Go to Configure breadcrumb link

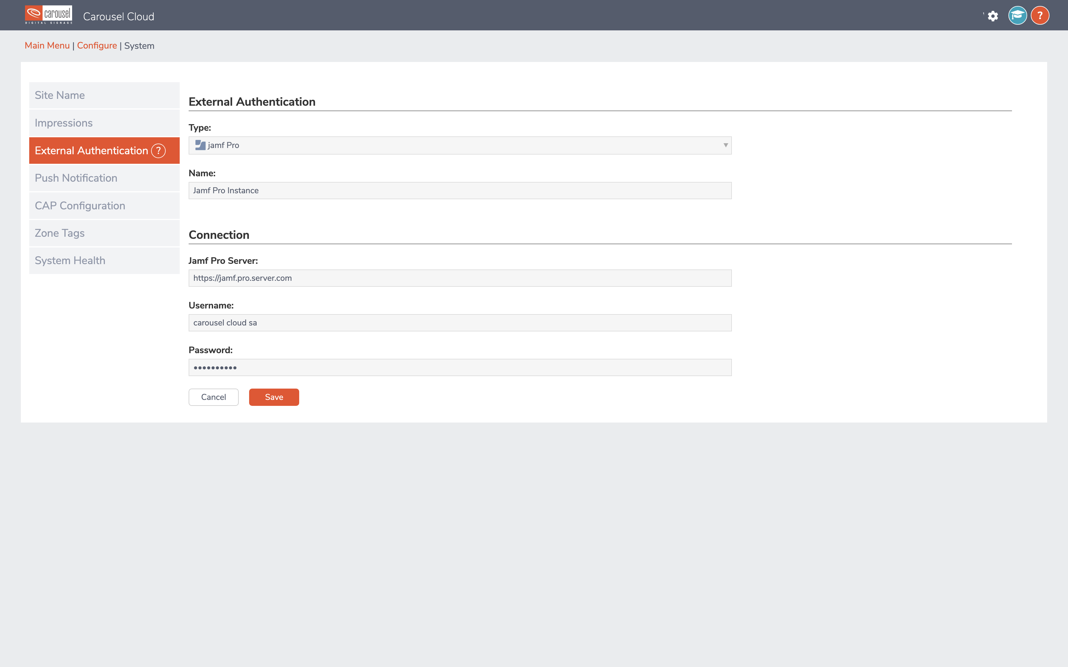point(97,46)
